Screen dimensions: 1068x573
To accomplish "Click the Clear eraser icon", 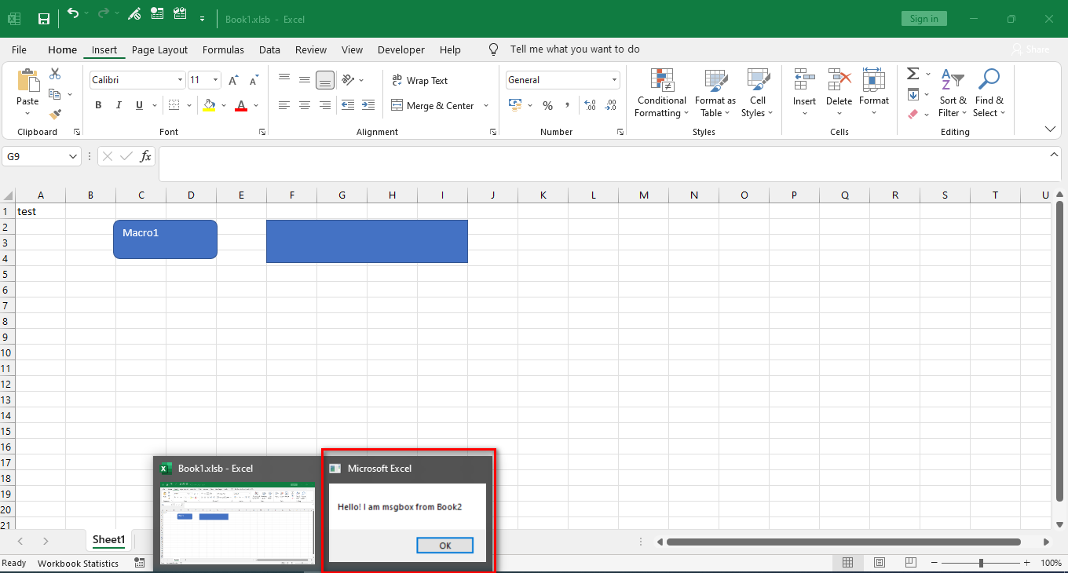I will coord(913,114).
